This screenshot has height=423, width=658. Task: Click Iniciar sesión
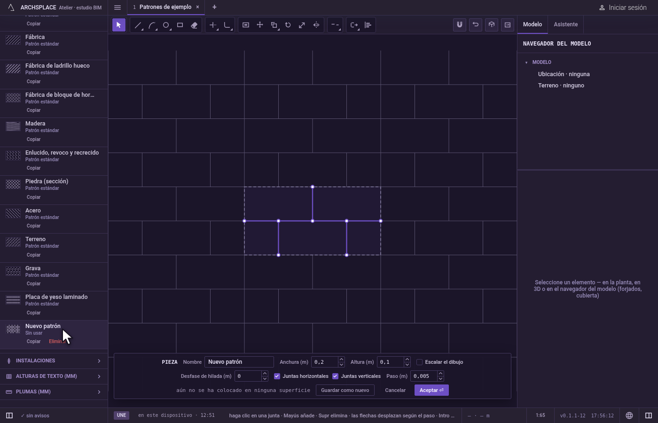point(623,8)
